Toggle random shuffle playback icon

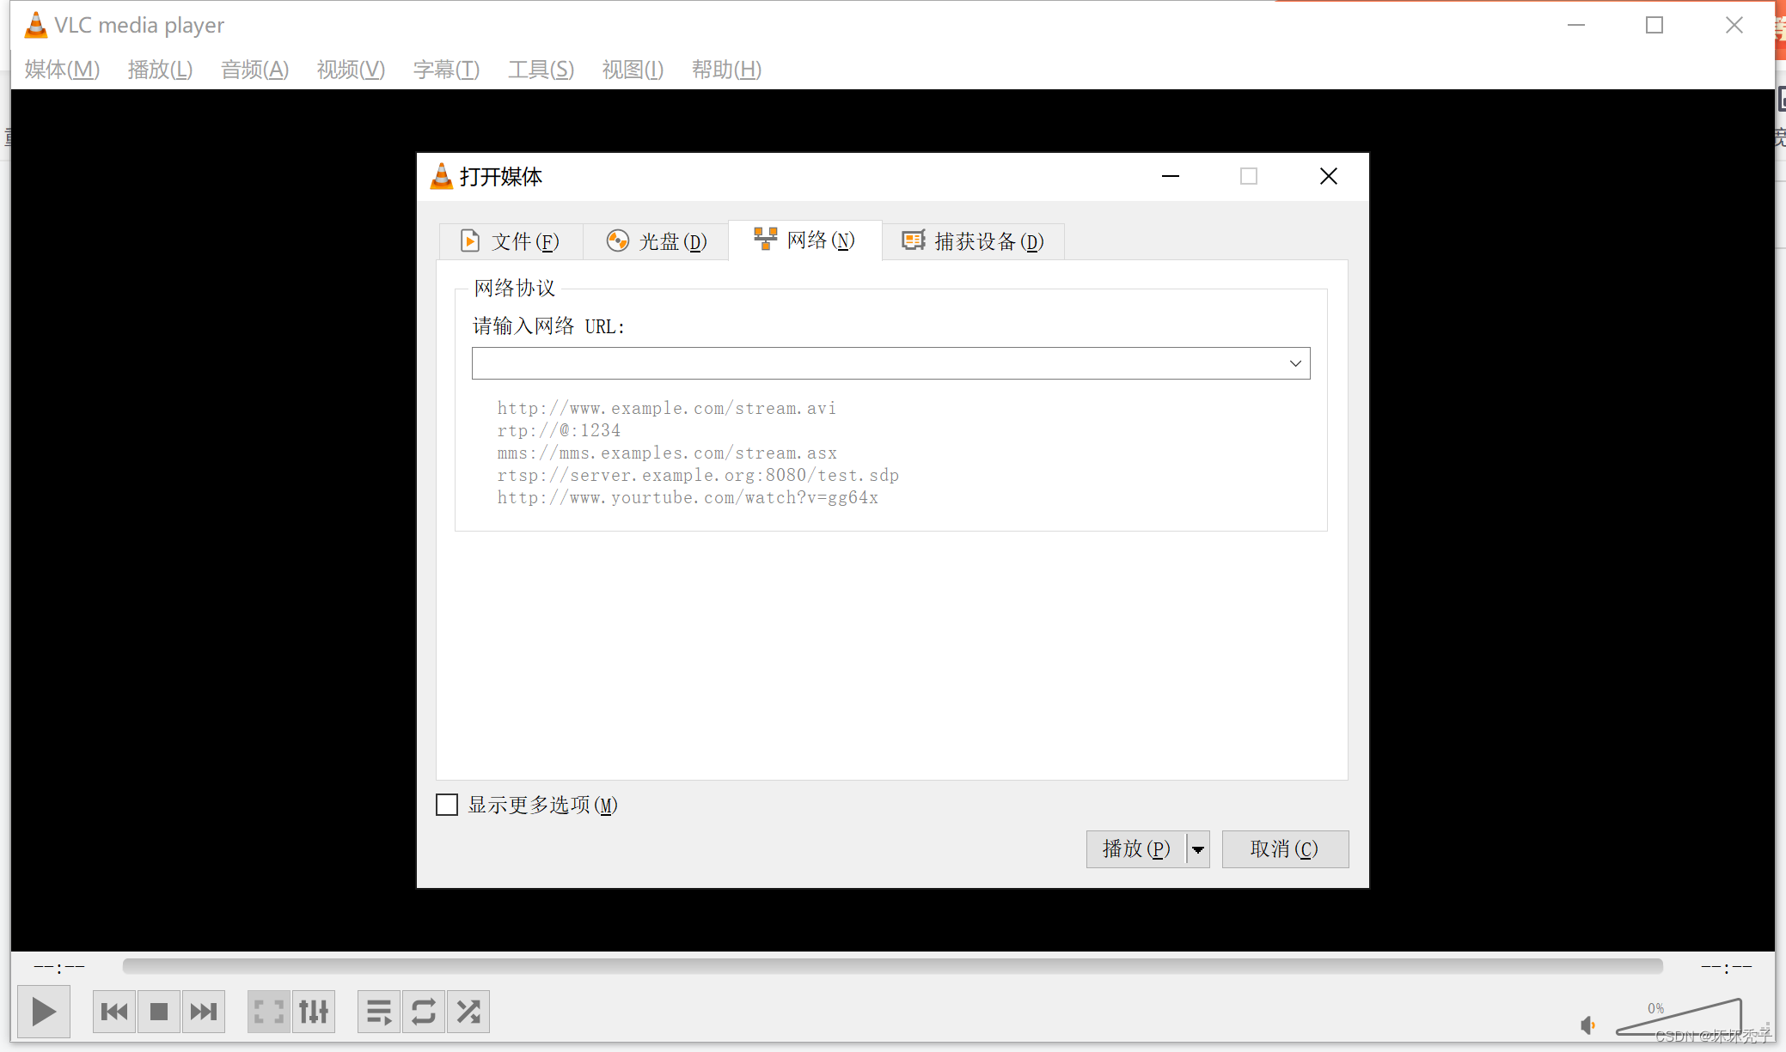click(x=468, y=1012)
